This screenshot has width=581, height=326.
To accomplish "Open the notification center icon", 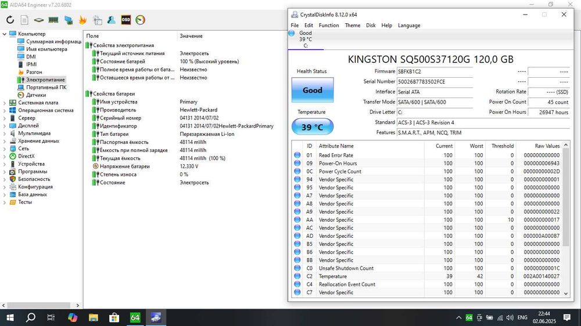I will 567,317.
